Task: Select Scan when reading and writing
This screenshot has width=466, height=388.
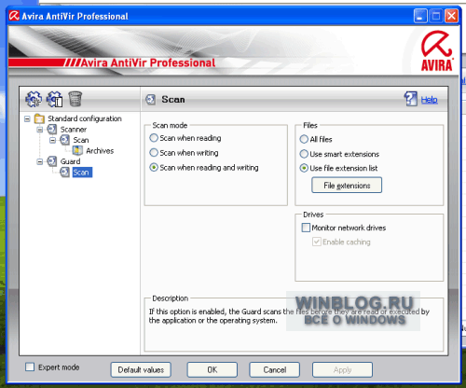Action: (x=154, y=167)
